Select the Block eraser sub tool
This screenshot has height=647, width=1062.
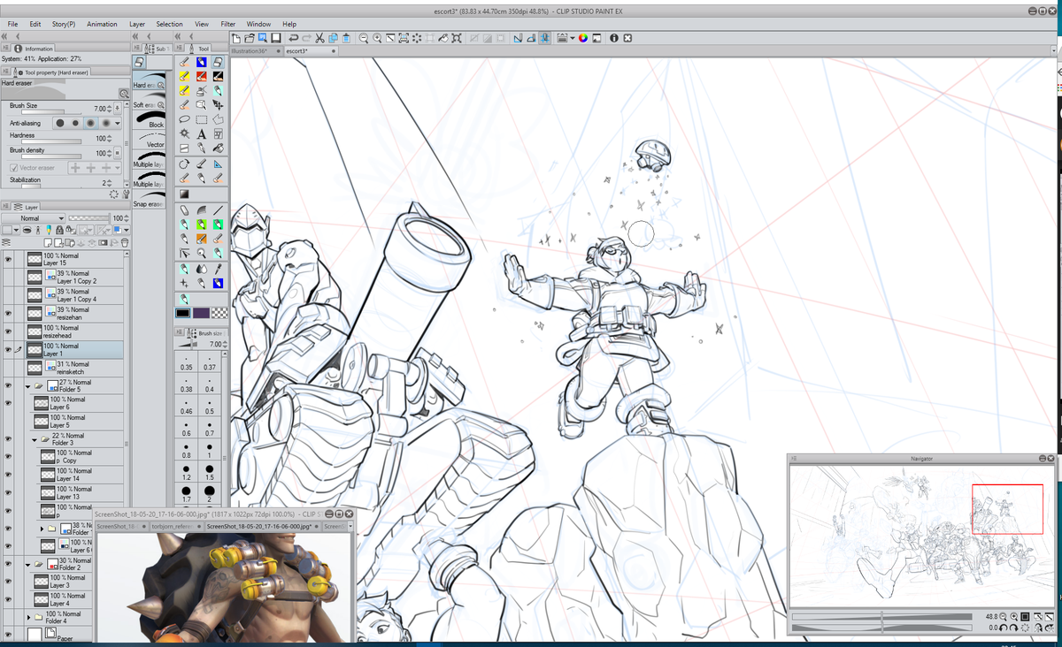click(150, 121)
